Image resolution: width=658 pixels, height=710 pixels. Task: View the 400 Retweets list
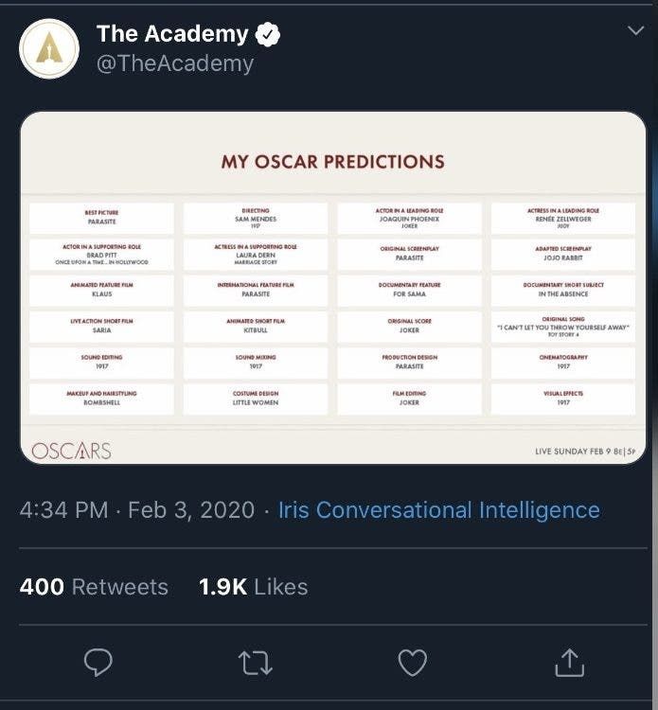pyautogui.click(x=94, y=587)
